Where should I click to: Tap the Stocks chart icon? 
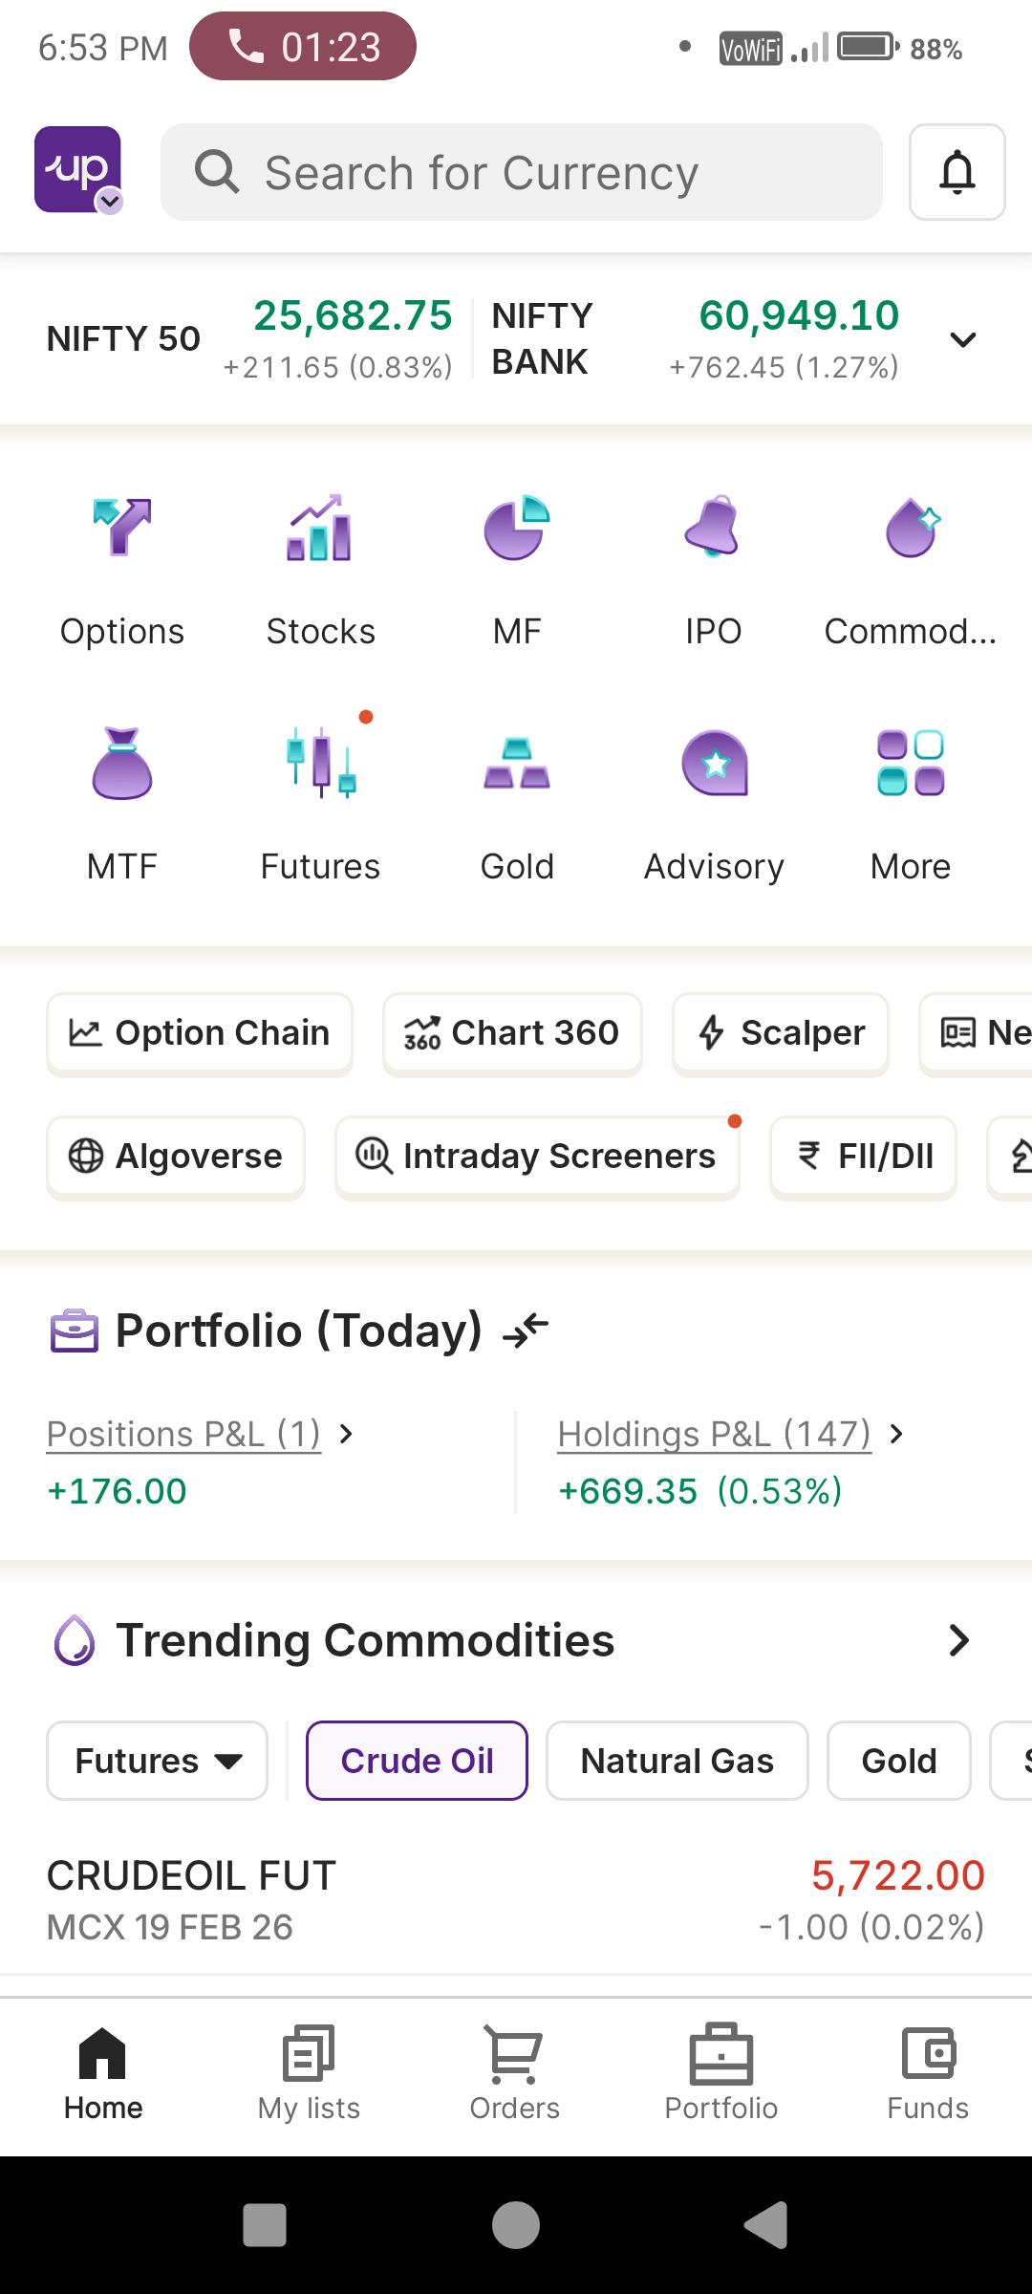point(320,528)
